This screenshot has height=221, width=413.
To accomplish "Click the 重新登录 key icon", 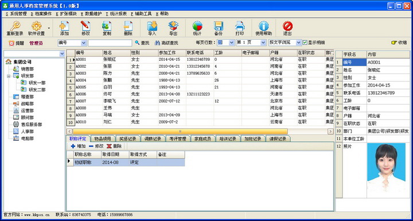I will pyautogui.click(x=15, y=26).
